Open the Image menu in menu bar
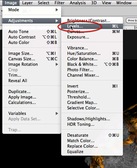Image resolution: width=137 pixels, height=168 pixels. pos(11,3)
